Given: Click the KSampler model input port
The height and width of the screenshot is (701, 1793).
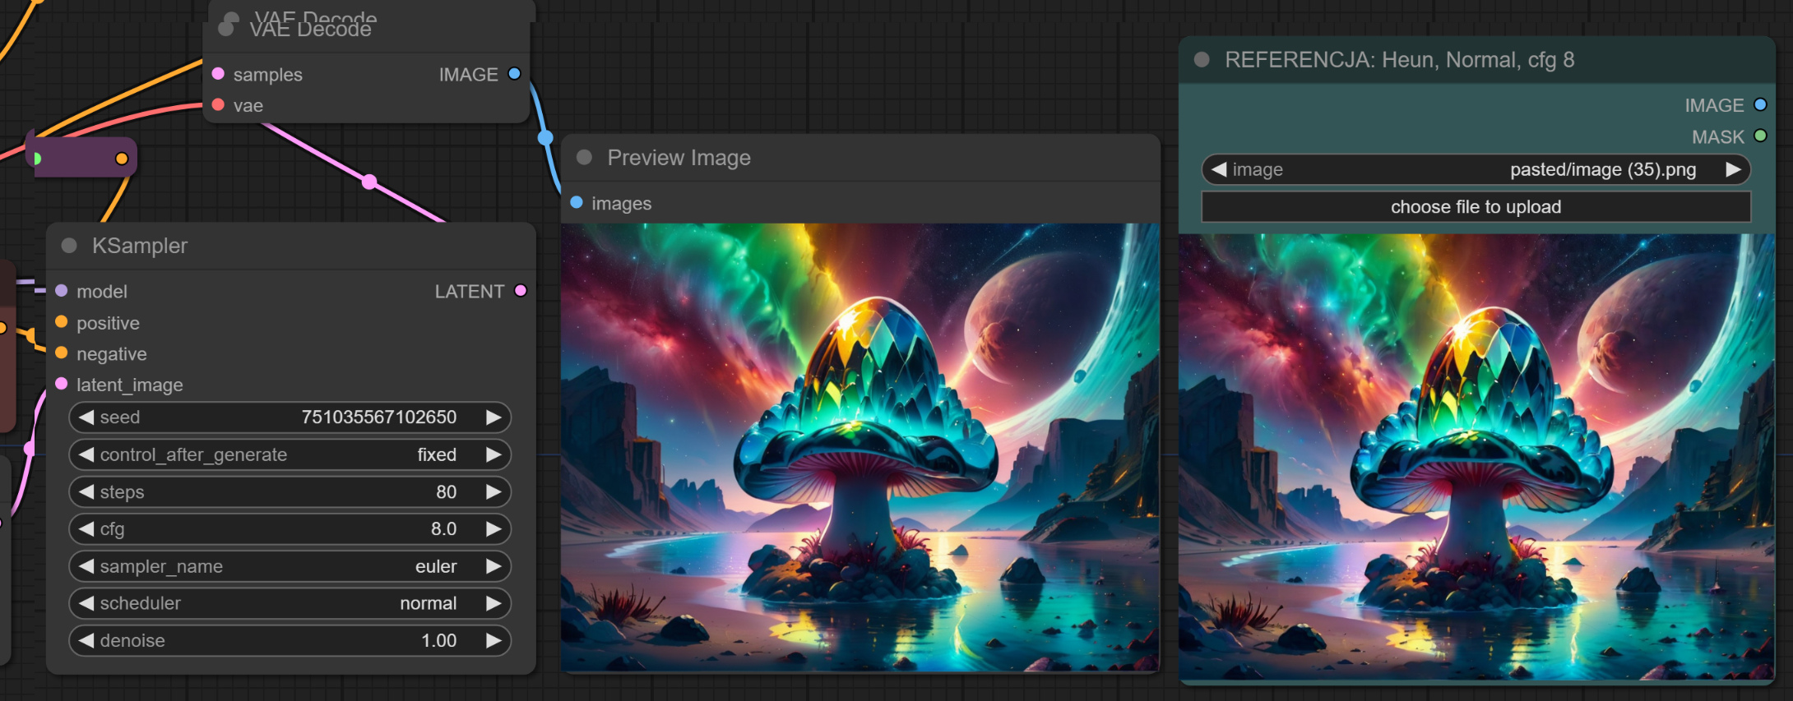Looking at the screenshot, I should pos(62,291).
